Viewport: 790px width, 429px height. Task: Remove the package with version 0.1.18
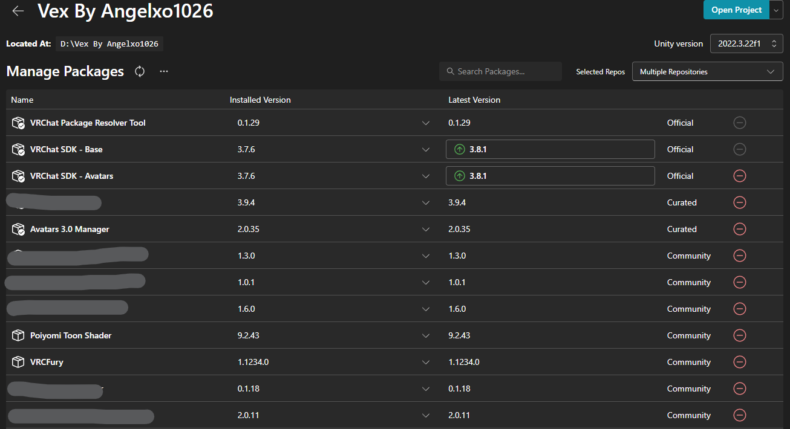[739, 389]
